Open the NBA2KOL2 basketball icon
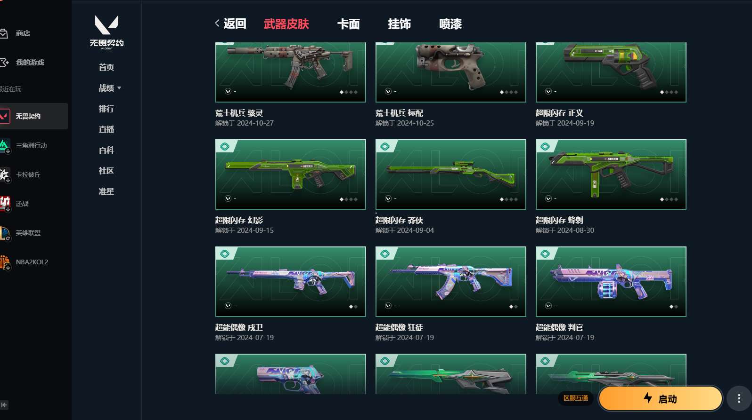Viewport: 752px width, 420px height. [x=5, y=262]
